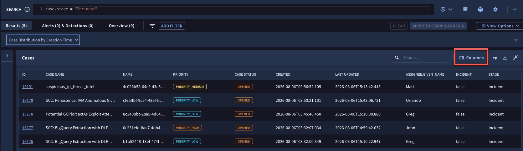Toggle text wrap icon in Cases toolbar
The image size is (523, 151).
(495, 58)
